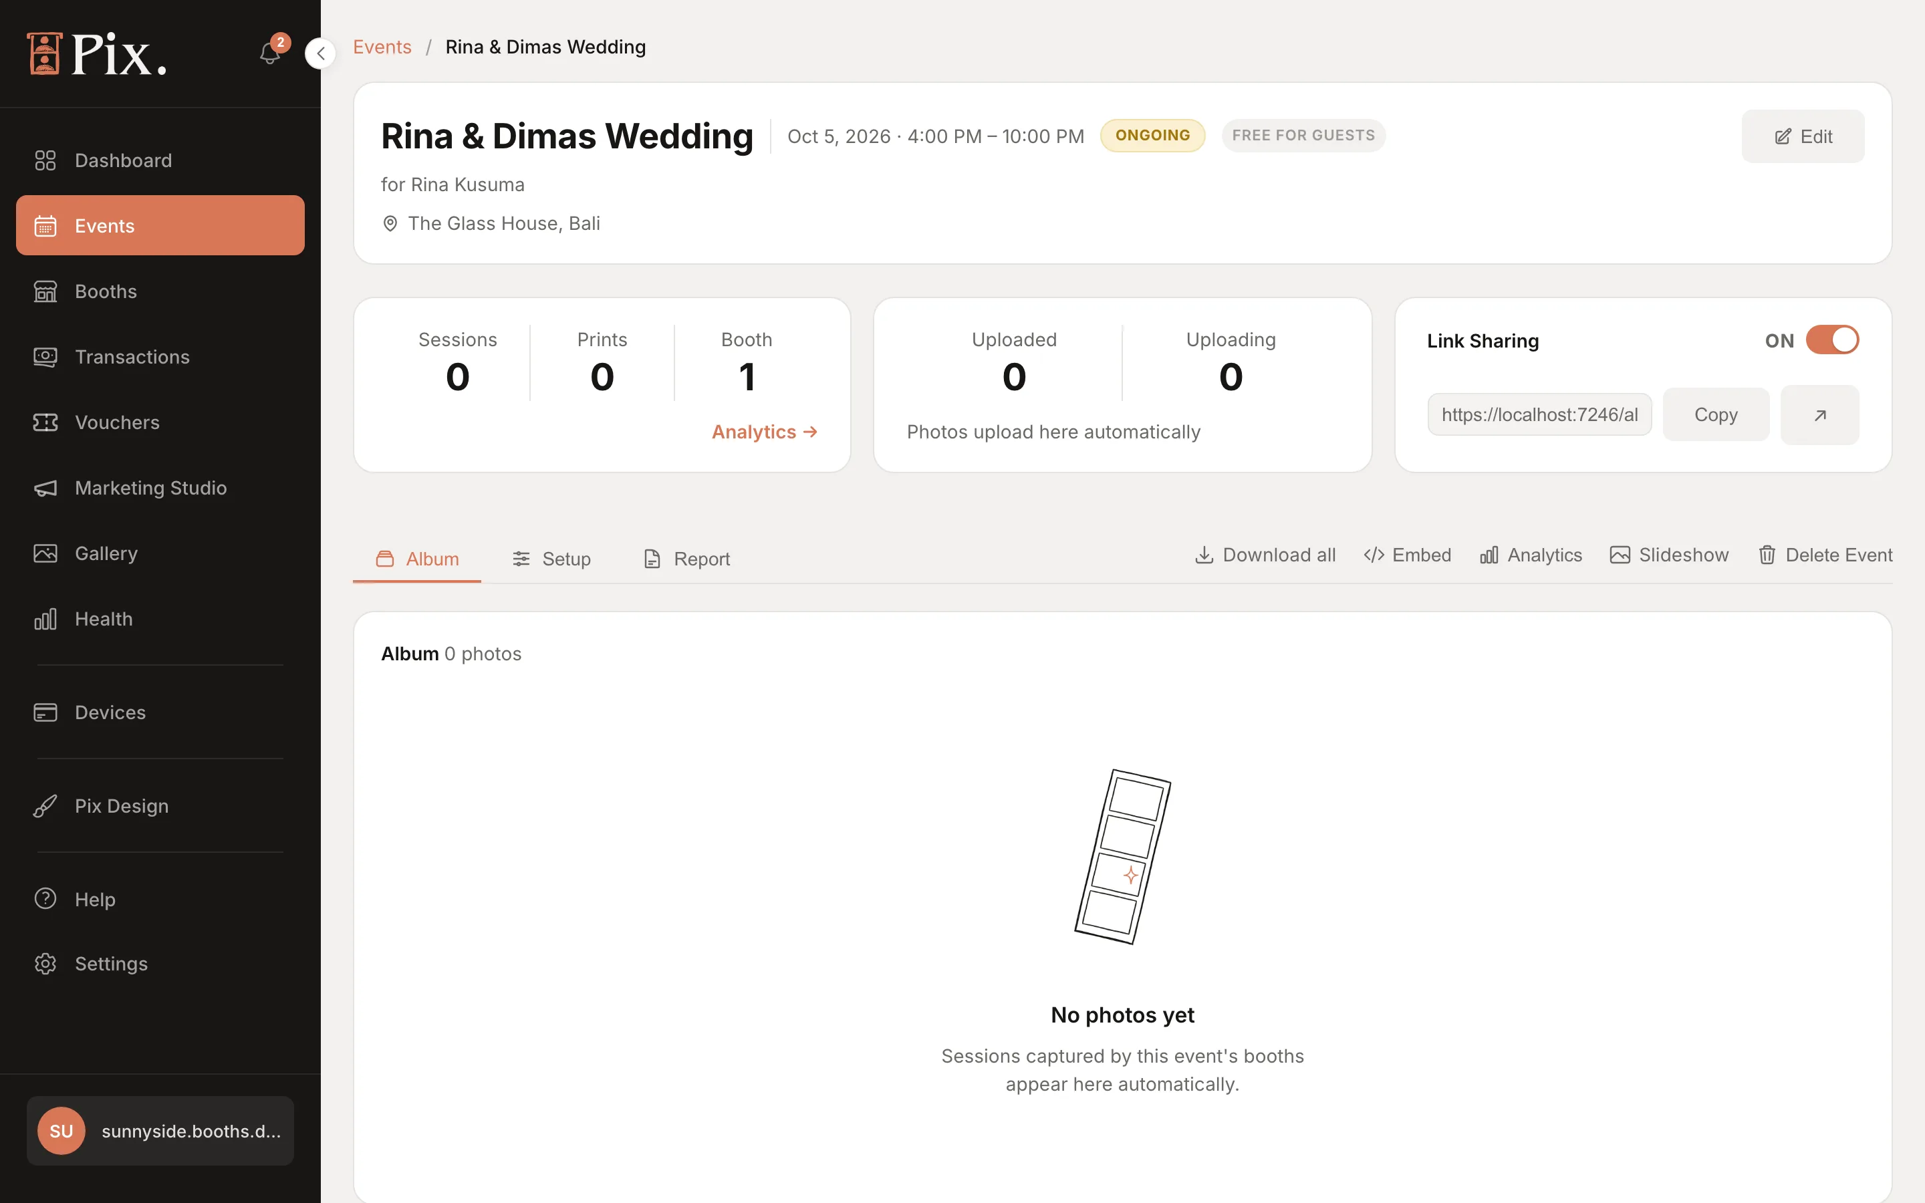The height and width of the screenshot is (1203, 1925).
Task: Switch to the Album tab
Action: click(x=417, y=559)
